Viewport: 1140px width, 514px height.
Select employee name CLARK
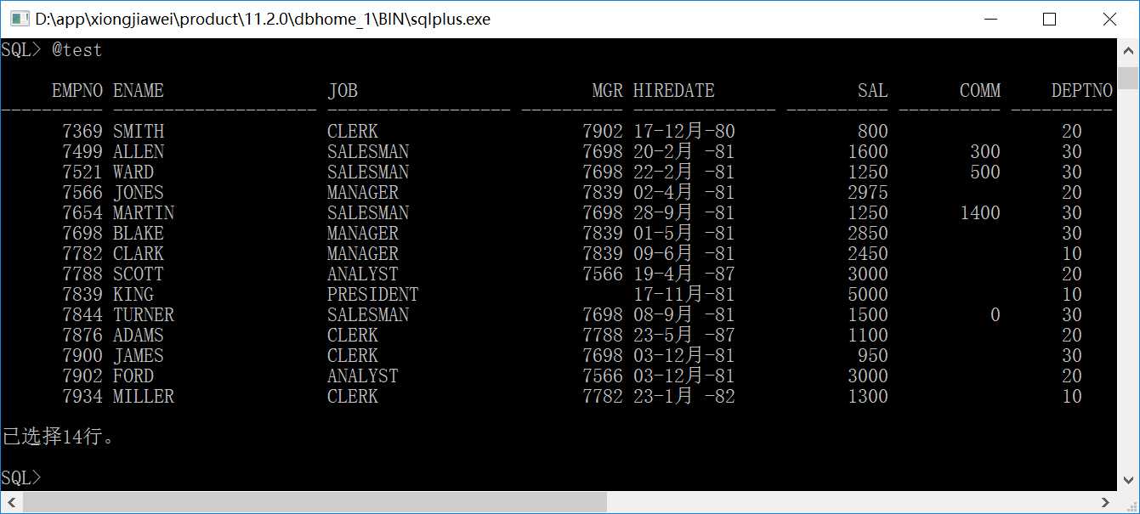click(139, 254)
